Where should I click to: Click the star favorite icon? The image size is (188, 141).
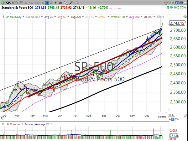tap(166, 3)
